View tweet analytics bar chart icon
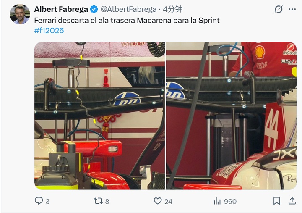 coord(217,201)
